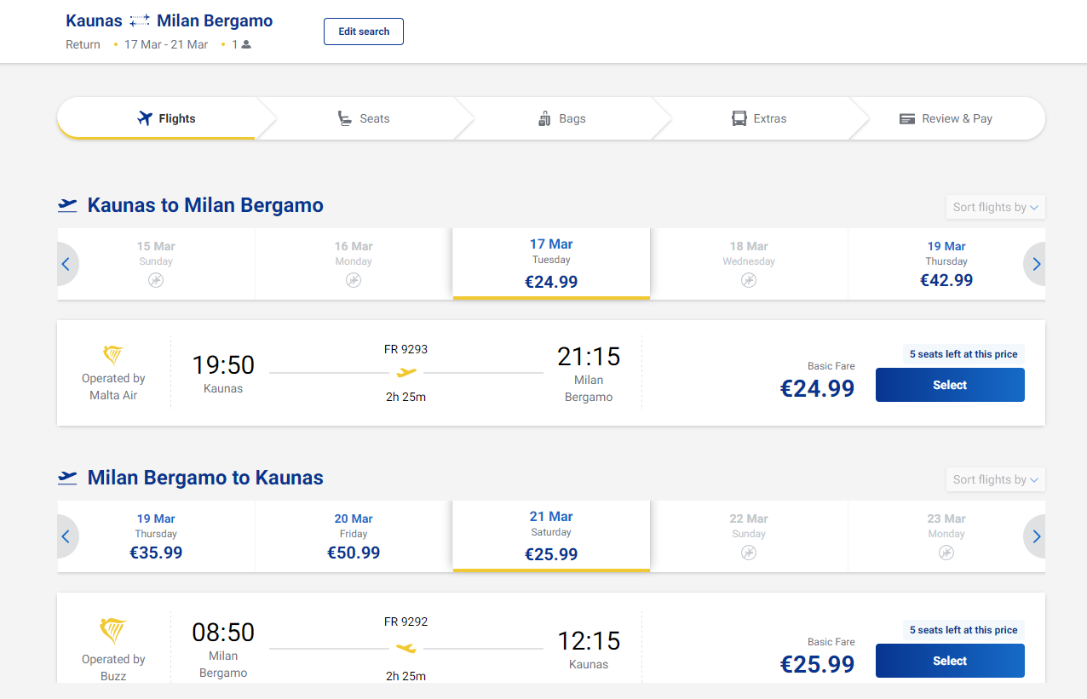Select 20 Mar return date at €50.99
This screenshot has height=699, width=1087.
pos(354,536)
